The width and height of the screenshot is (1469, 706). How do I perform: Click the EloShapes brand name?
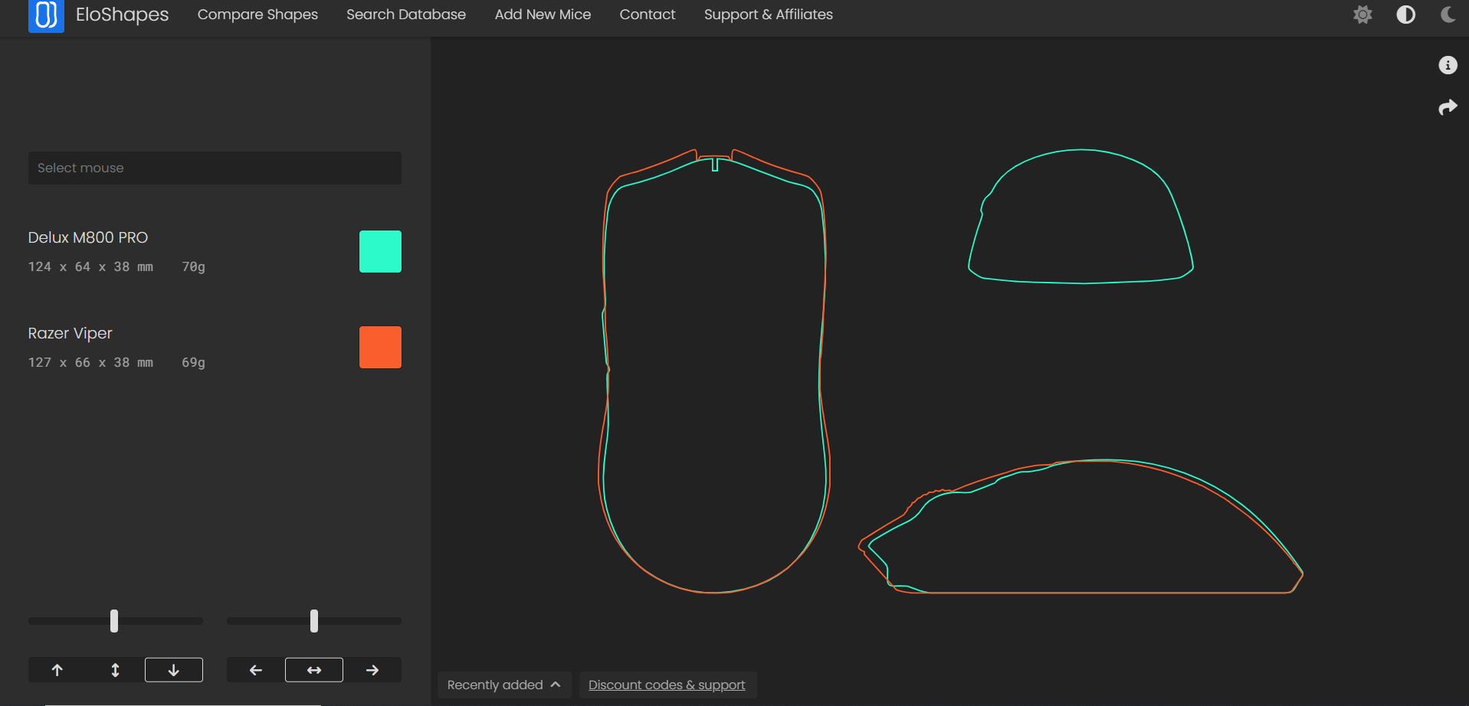(122, 15)
